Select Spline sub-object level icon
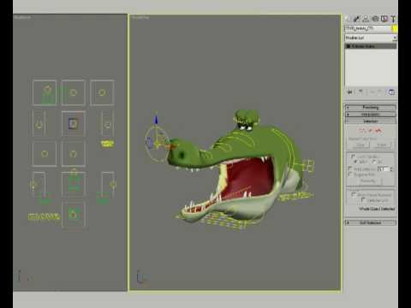This screenshot has width=411, height=308. 378,131
